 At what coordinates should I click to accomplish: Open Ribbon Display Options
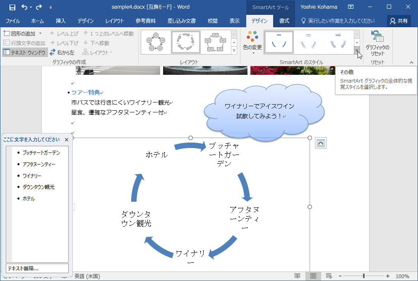tap(351, 7)
